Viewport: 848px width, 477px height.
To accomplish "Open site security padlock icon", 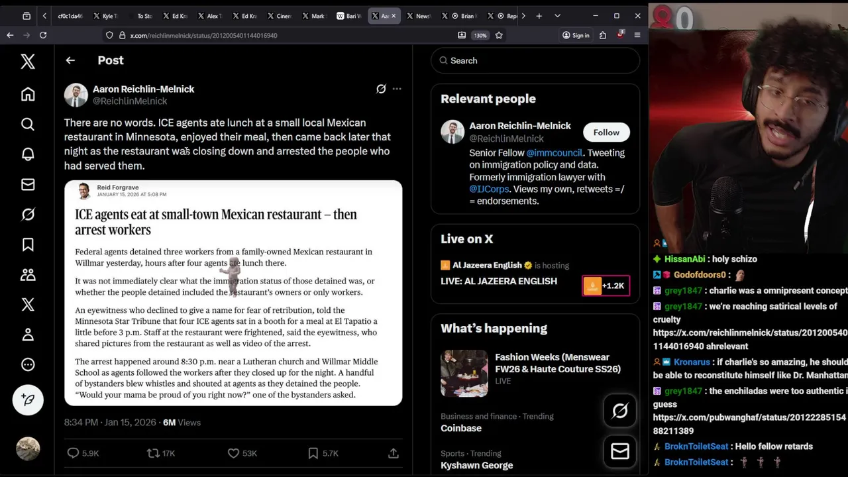I will (122, 35).
